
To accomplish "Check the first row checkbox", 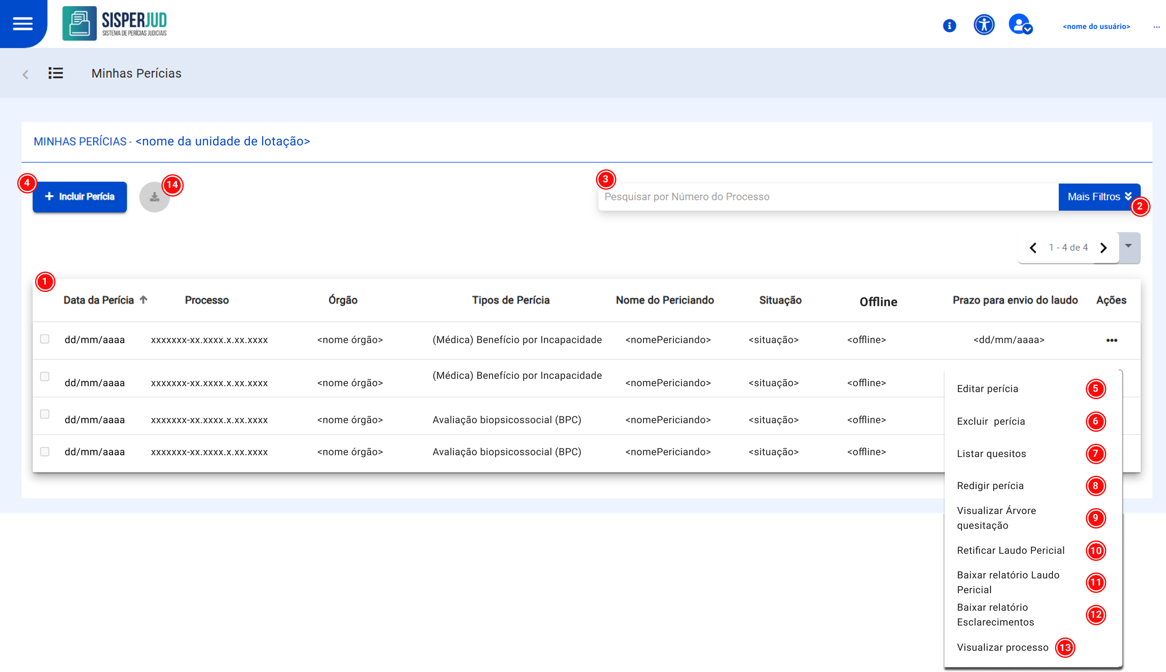I will click(45, 339).
